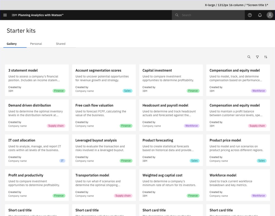Click the Workforce tag on Workforce model
This screenshot has height=216, width=275.
pyautogui.click(x=258, y=196)
